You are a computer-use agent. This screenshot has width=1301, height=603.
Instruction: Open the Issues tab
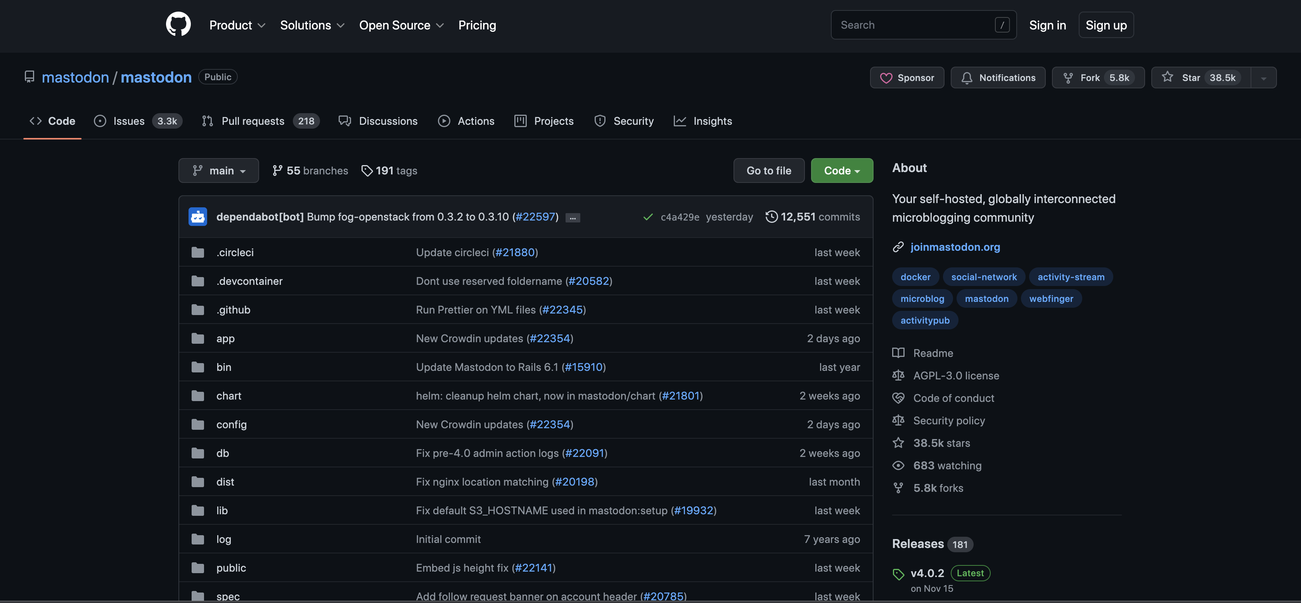tap(129, 121)
